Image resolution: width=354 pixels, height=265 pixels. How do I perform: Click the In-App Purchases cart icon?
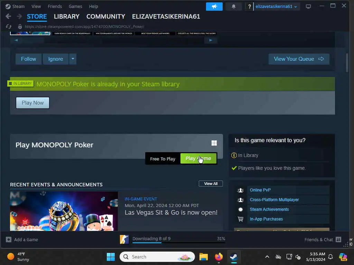pos(241,219)
